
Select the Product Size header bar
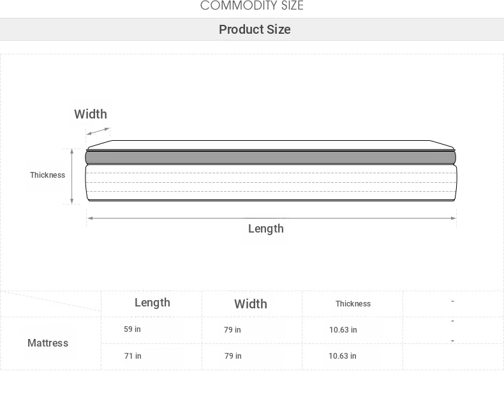point(252,29)
